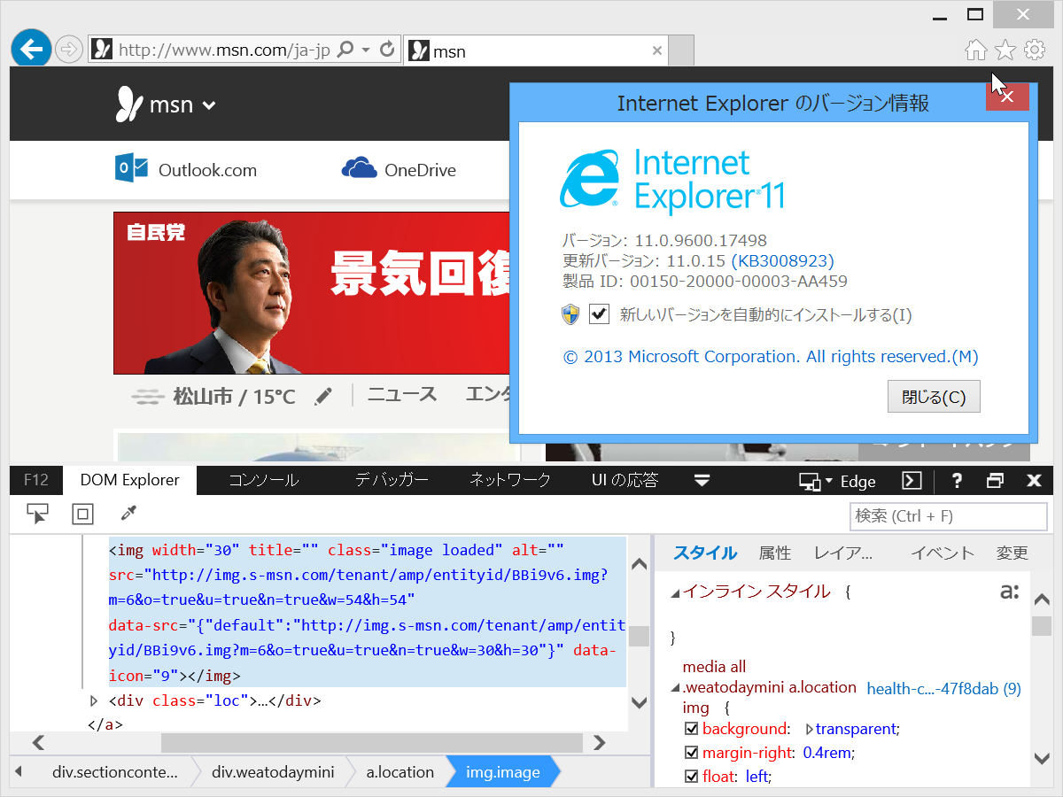Toggle pseudo-state options via a: icon
Viewport: 1063px width, 797px height.
tap(1009, 590)
